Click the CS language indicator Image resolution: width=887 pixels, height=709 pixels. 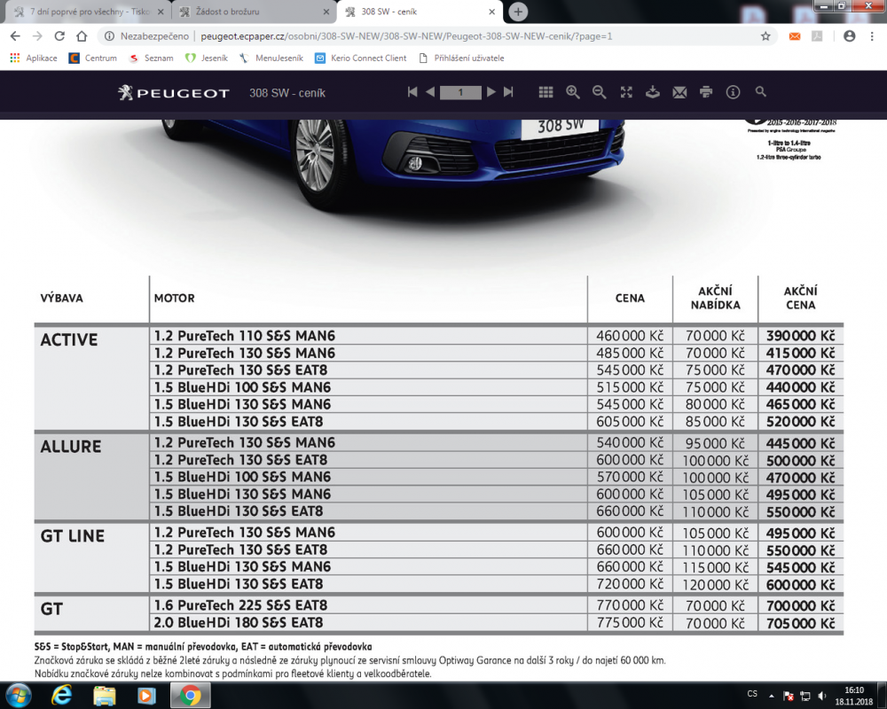pos(752,694)
